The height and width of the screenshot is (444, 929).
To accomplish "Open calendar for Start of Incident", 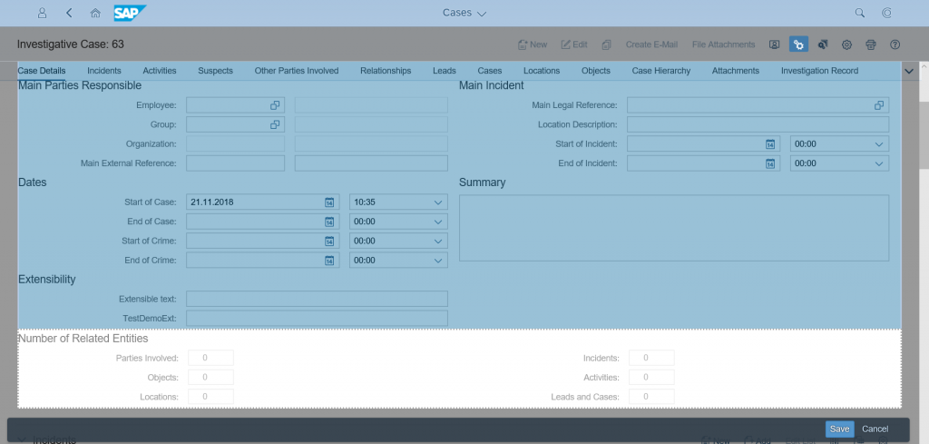I will pos(769,144).
